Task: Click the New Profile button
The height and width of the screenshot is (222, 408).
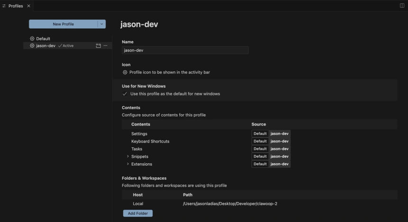Action: coord(63,24)
